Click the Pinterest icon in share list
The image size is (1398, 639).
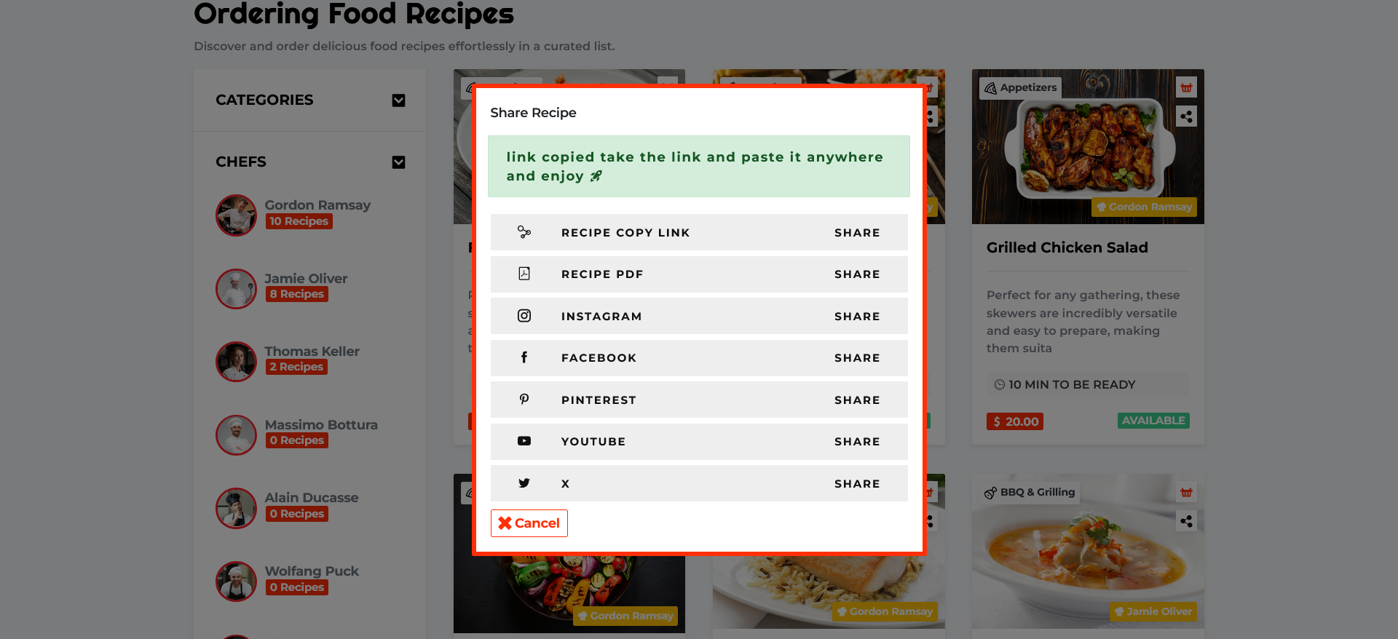pos(524,400)
